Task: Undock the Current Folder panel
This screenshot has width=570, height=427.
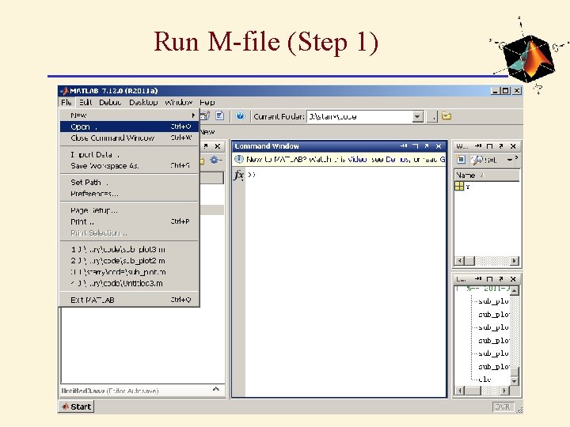Action: tap(206, 146)
